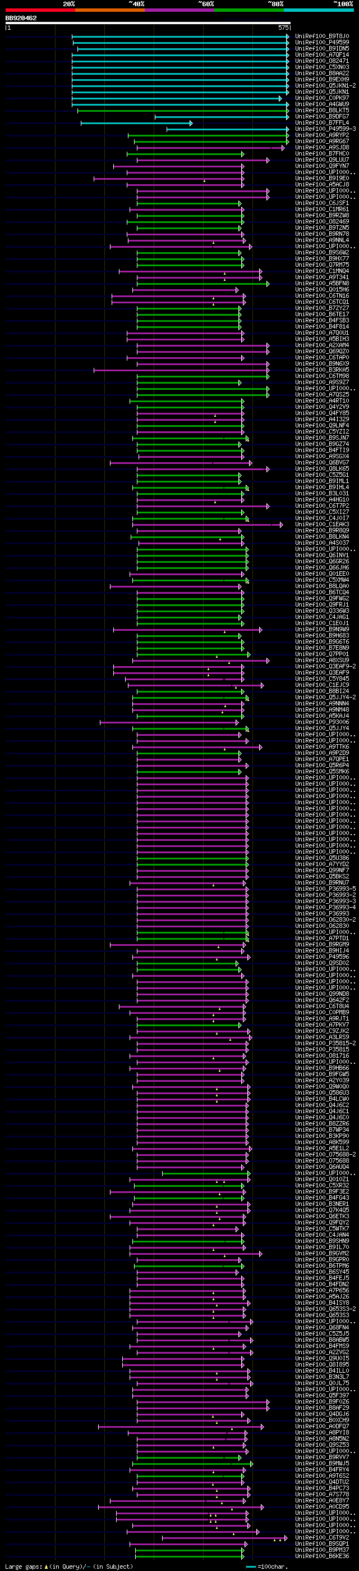Screen dimensions: 359x1571
Task: Select label UniRef100_Q5JKN1-2
Action: [325, 85]
